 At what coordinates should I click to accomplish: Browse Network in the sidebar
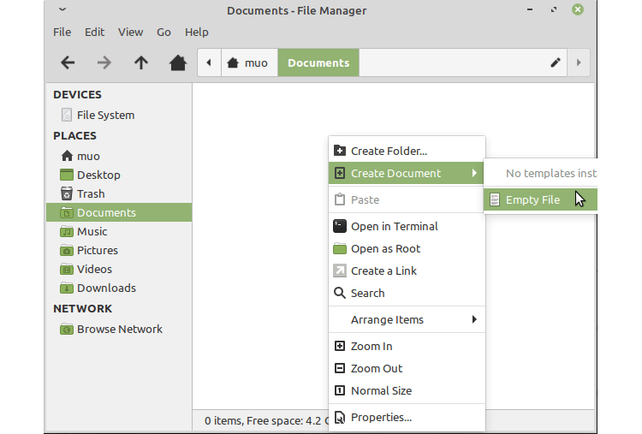tap(119, 329)
